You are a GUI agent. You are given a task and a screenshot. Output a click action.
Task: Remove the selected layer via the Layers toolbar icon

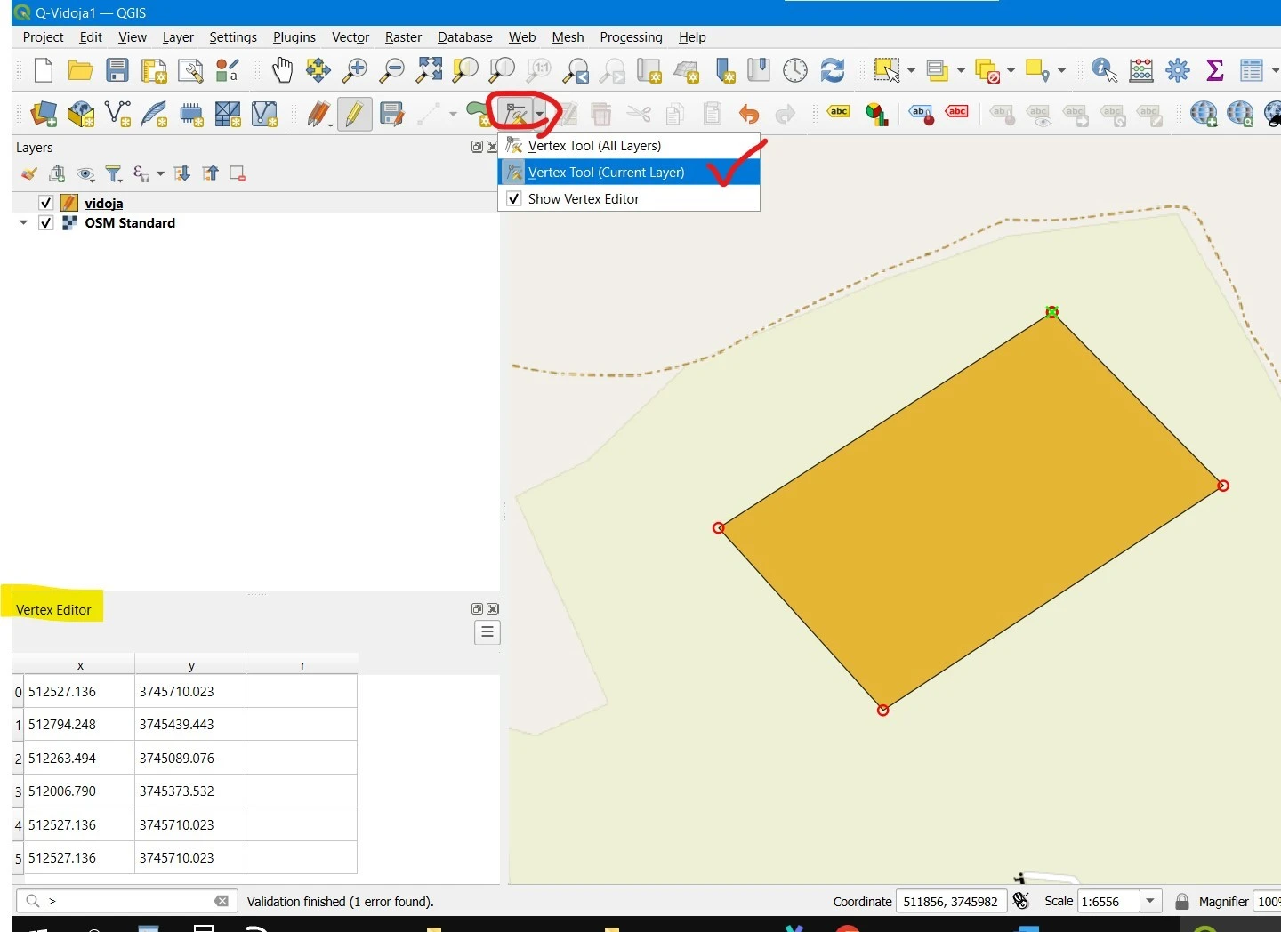click(x=238, y=173)
